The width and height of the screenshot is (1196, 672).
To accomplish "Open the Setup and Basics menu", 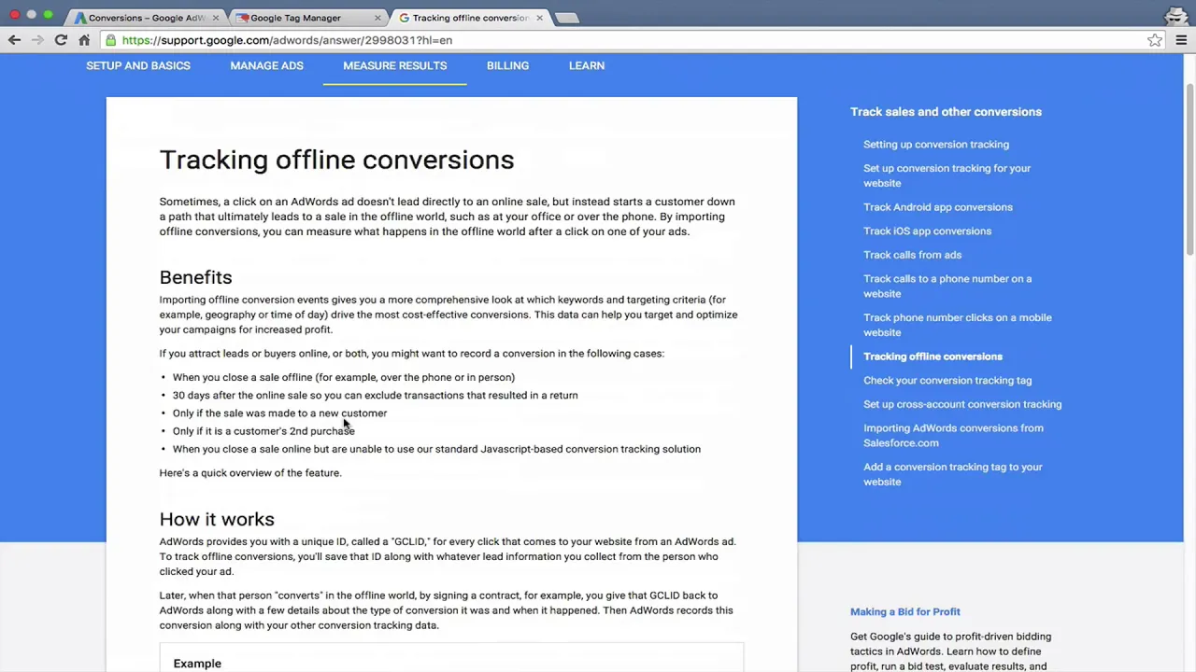I will point(138,65).
